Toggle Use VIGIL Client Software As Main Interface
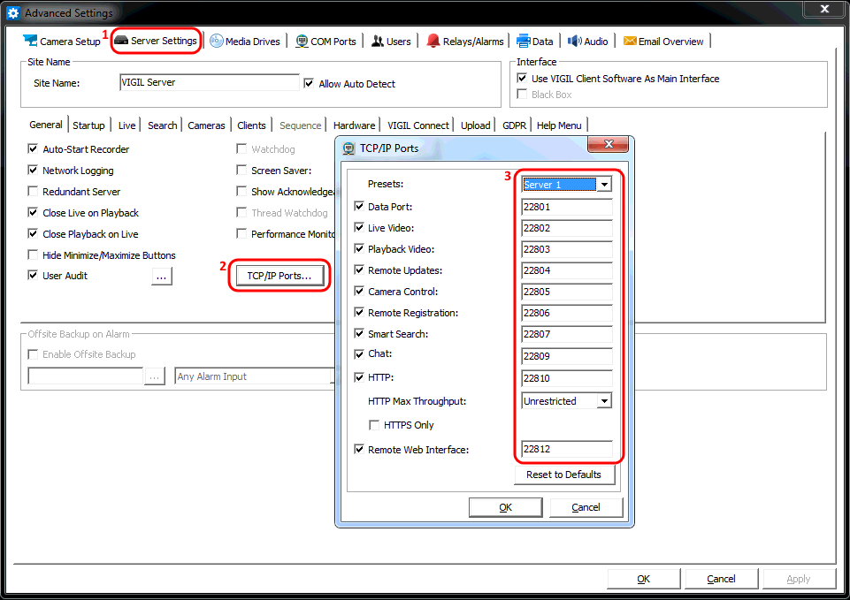The image size is (850, 600). (522, 78)
